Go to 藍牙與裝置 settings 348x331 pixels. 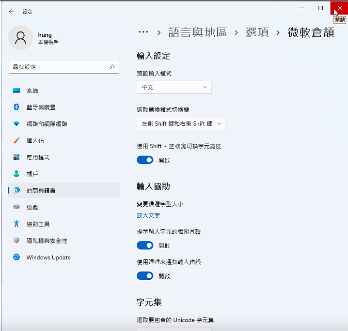click(64, 107)
